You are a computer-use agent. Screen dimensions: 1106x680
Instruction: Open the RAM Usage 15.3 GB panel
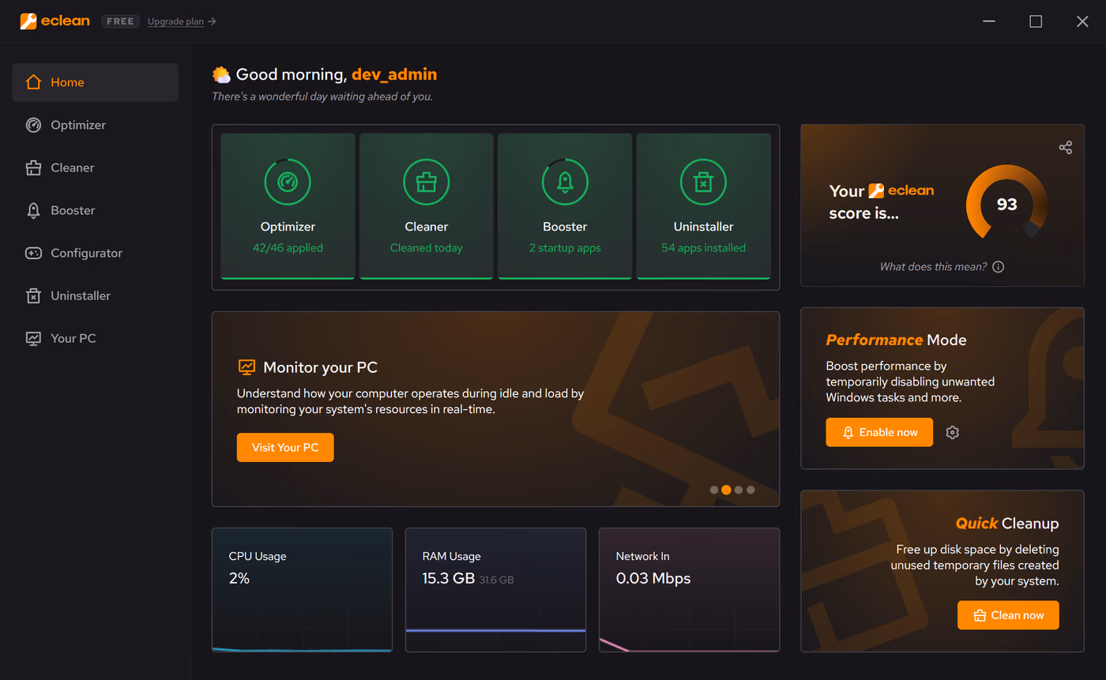point(495,590)
